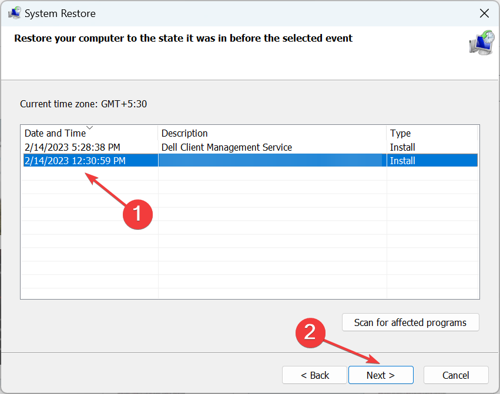
Task: Click the System Restore monitor icon in header
Action: pos(482,43)
